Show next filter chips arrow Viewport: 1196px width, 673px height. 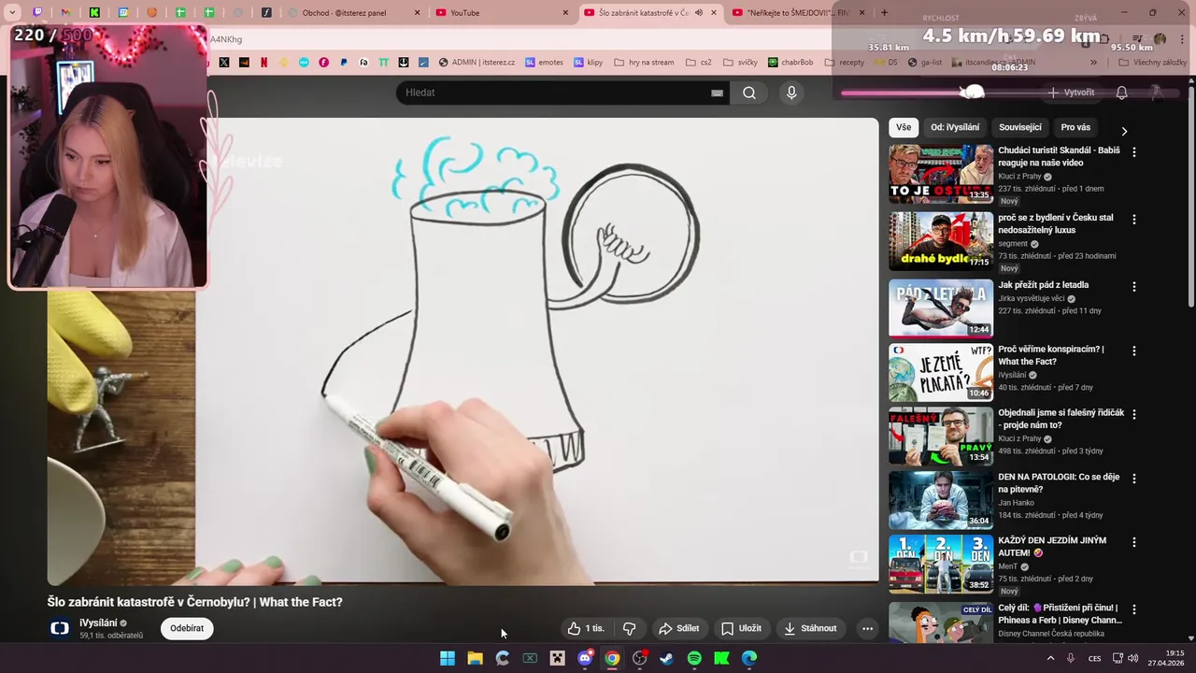1124,131
